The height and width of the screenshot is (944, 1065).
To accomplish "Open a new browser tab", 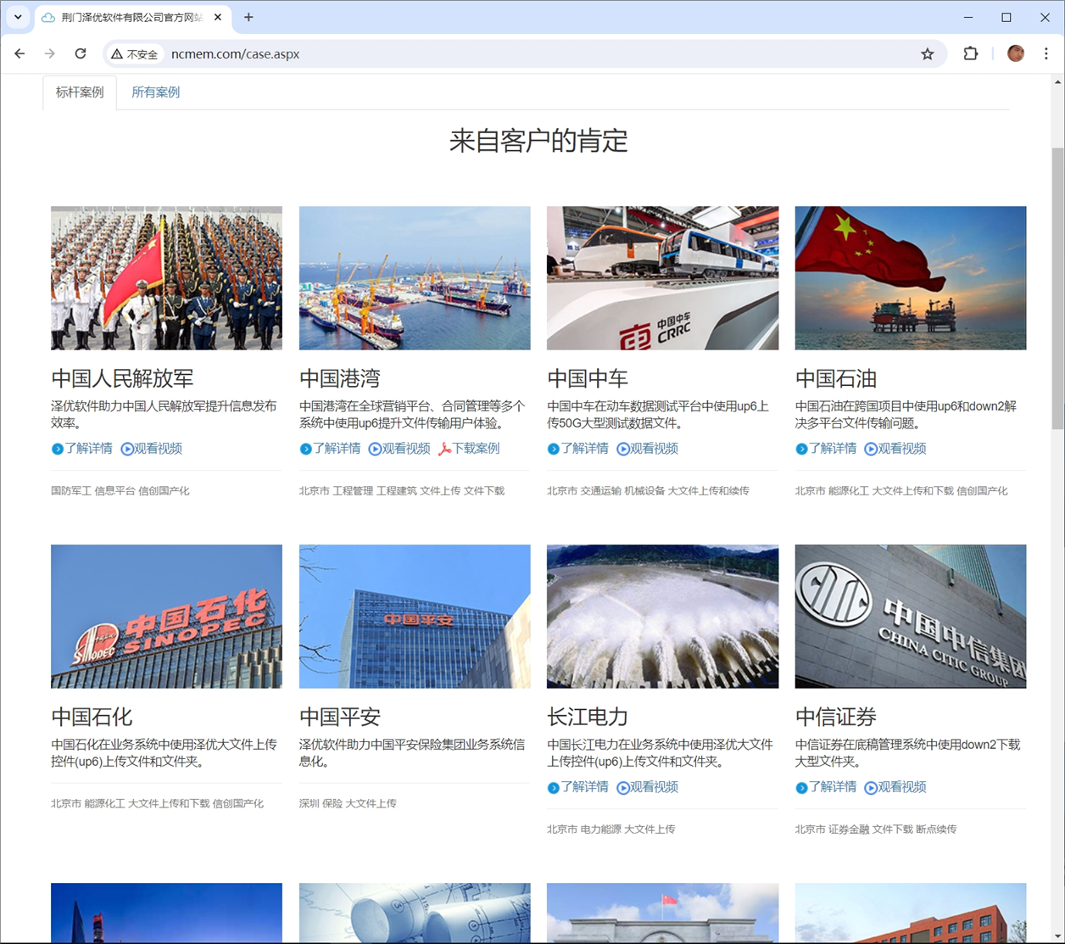I will [x=248, y=17].
